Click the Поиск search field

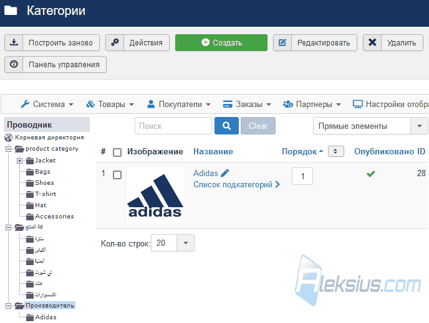pyautogui.click(x=173, y=126)
